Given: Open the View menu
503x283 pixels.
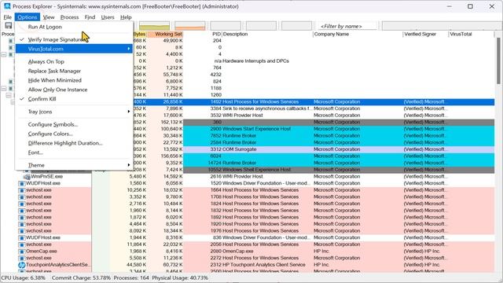Looking at the screenshot, I should pos(49,17).
